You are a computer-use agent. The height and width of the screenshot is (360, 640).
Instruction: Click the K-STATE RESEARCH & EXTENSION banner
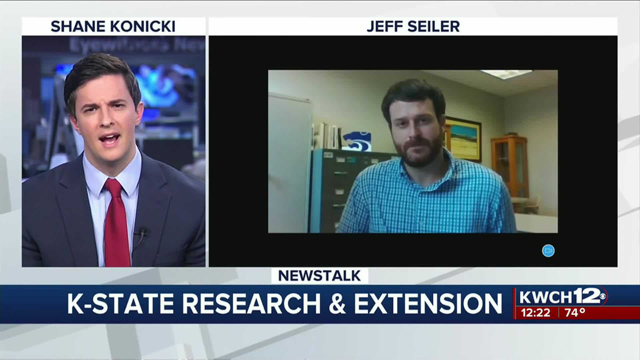284,304
